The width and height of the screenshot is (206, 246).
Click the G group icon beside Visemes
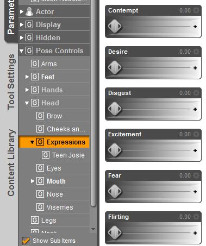pos(40,207)
